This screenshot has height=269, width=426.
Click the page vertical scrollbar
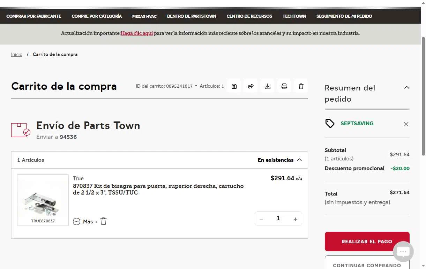click(x=423, y=96)
